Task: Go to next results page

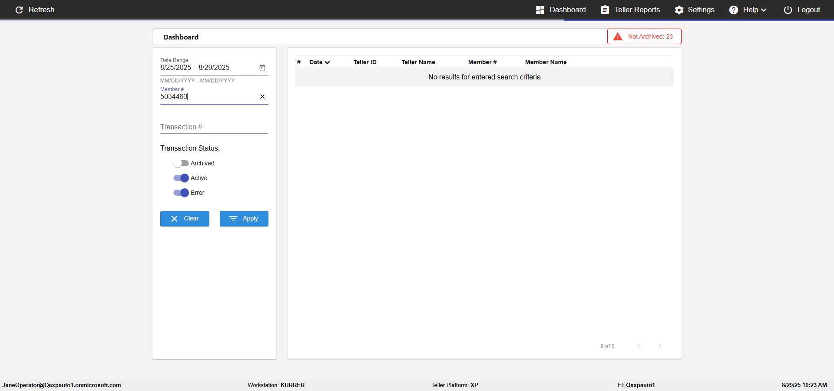Action: (x=660, y=346)
